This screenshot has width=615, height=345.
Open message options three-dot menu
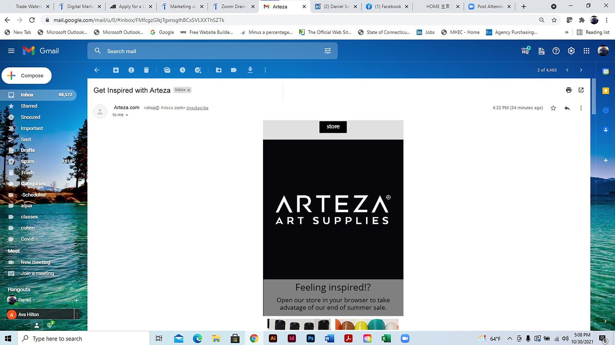point(581,108)
